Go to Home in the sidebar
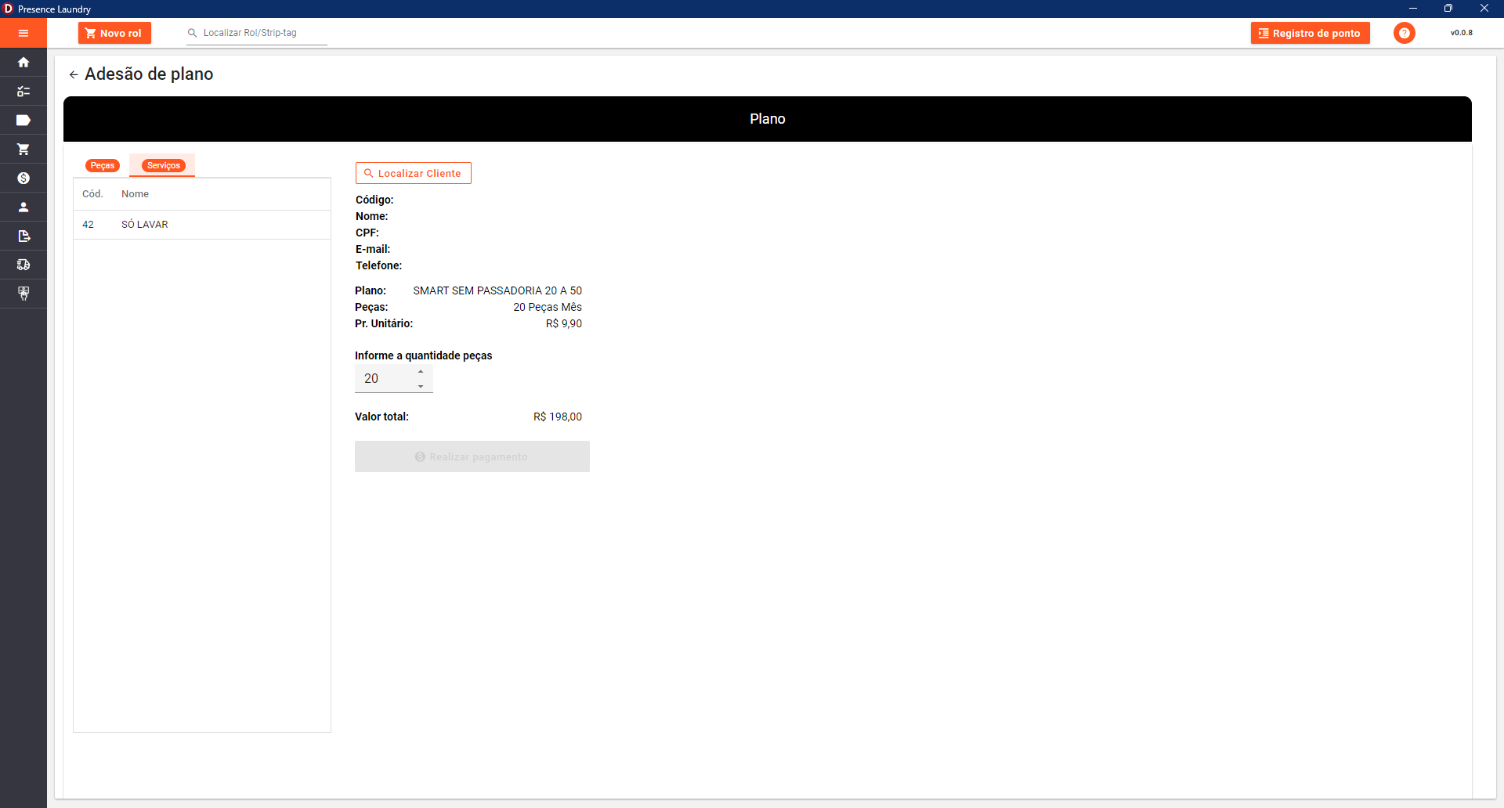 [x=23, y=63]
